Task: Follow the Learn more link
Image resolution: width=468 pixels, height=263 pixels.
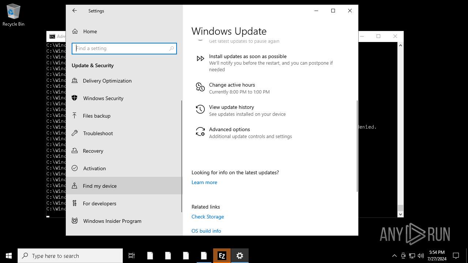Action: coord(204,182)
